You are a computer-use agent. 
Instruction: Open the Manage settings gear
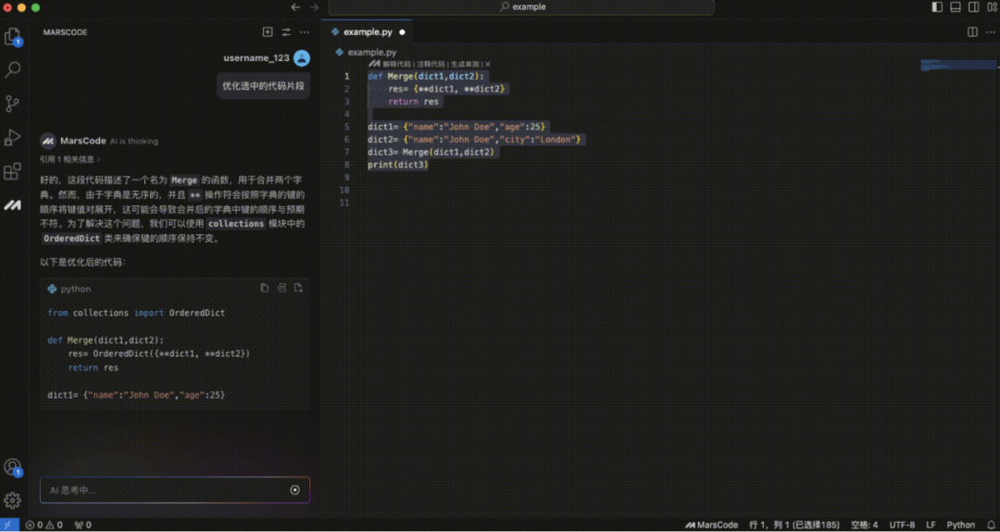coord(12,501)
